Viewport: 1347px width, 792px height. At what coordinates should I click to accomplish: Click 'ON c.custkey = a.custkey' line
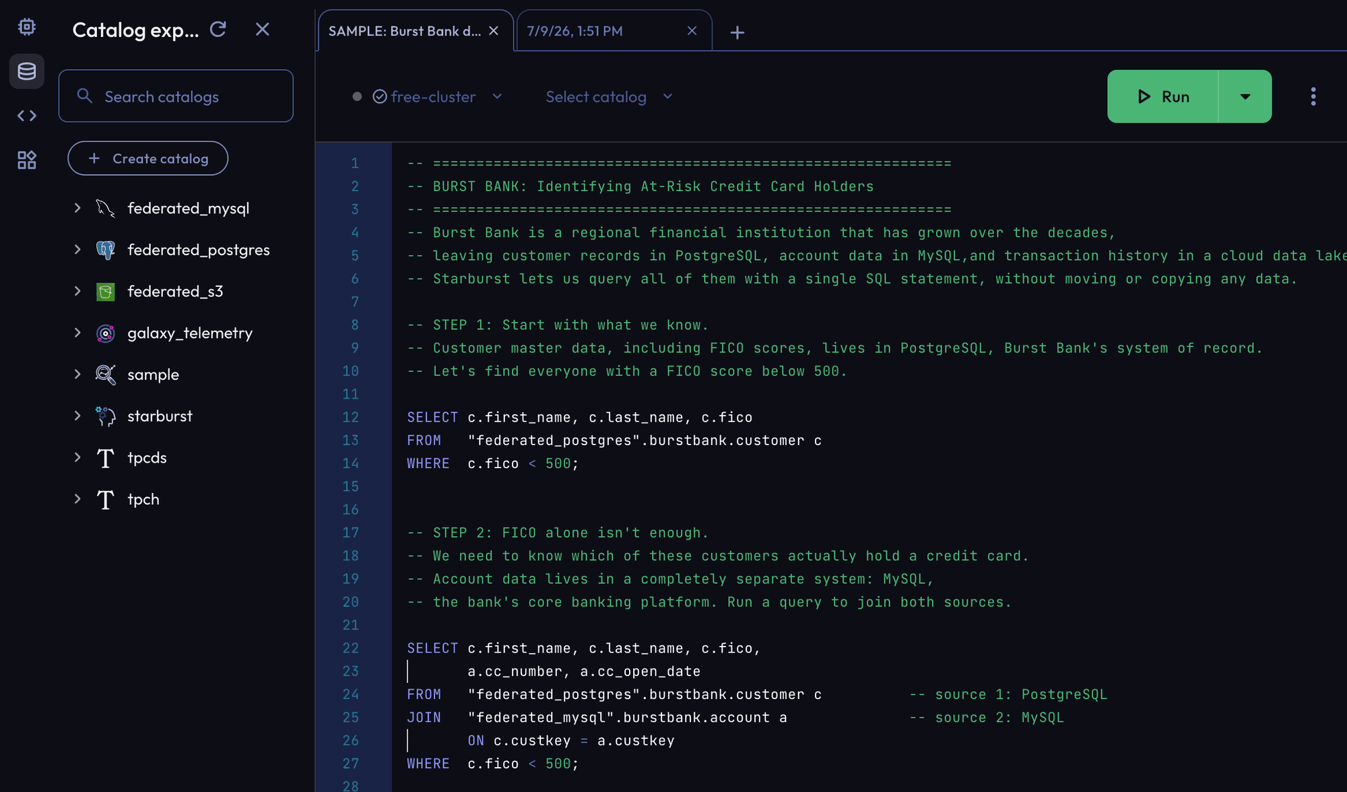pos(571,741)
